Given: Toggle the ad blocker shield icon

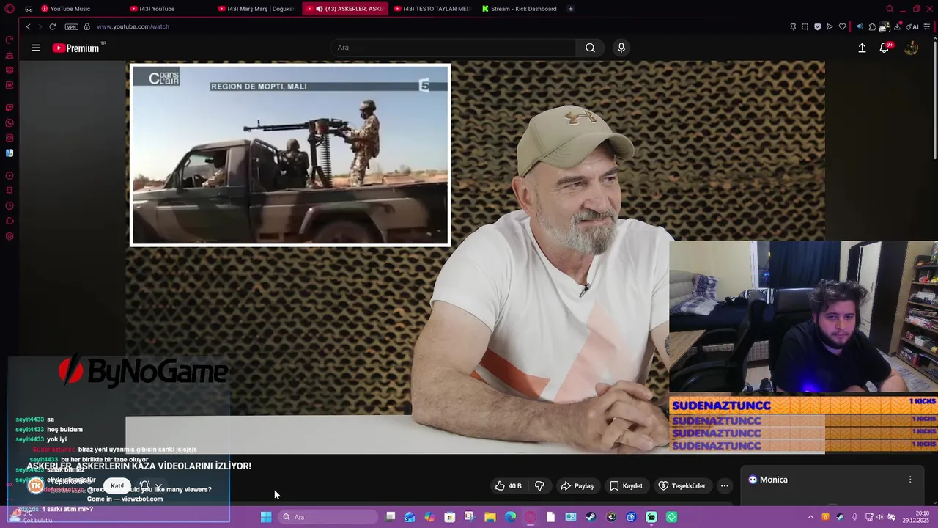Looking at the screenshot, I should (x=818, y=26).
